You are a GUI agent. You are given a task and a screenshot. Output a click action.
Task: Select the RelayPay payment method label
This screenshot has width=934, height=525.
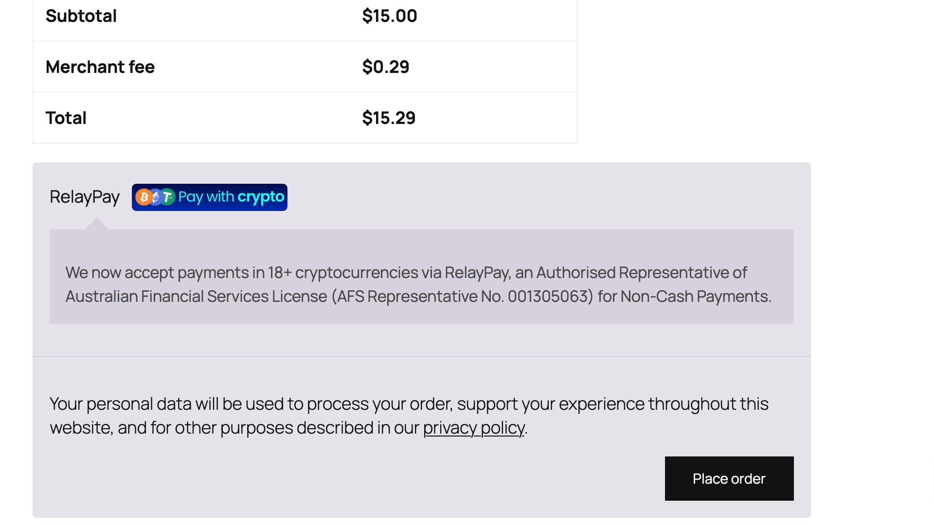(x=85, y=197)
